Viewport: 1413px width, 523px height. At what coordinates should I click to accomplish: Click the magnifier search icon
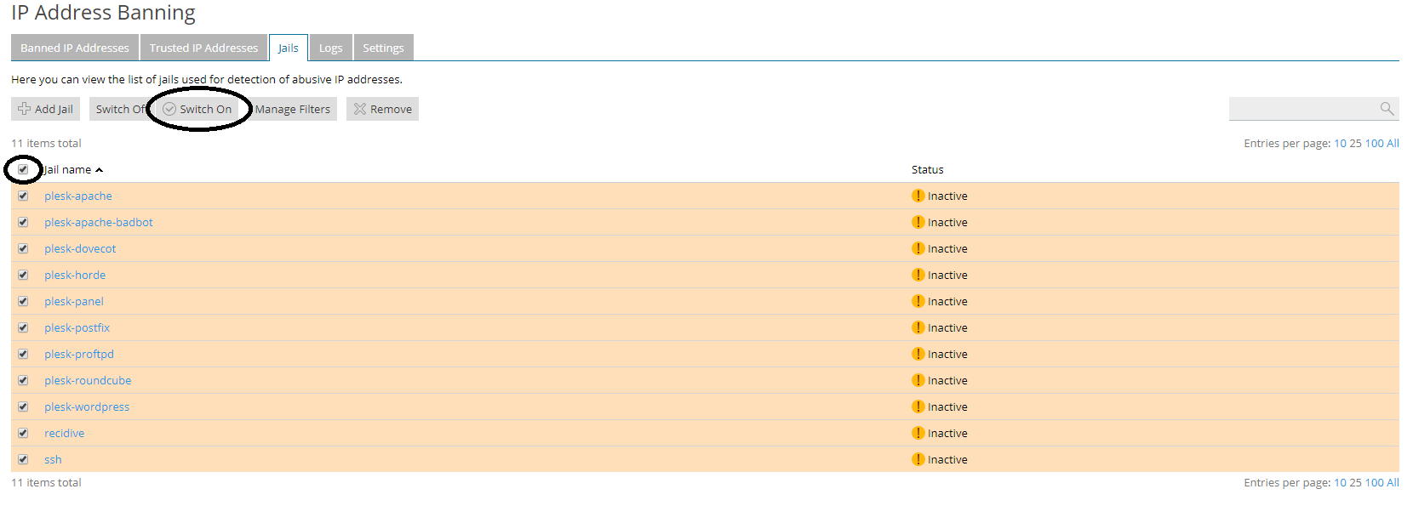1387,109
